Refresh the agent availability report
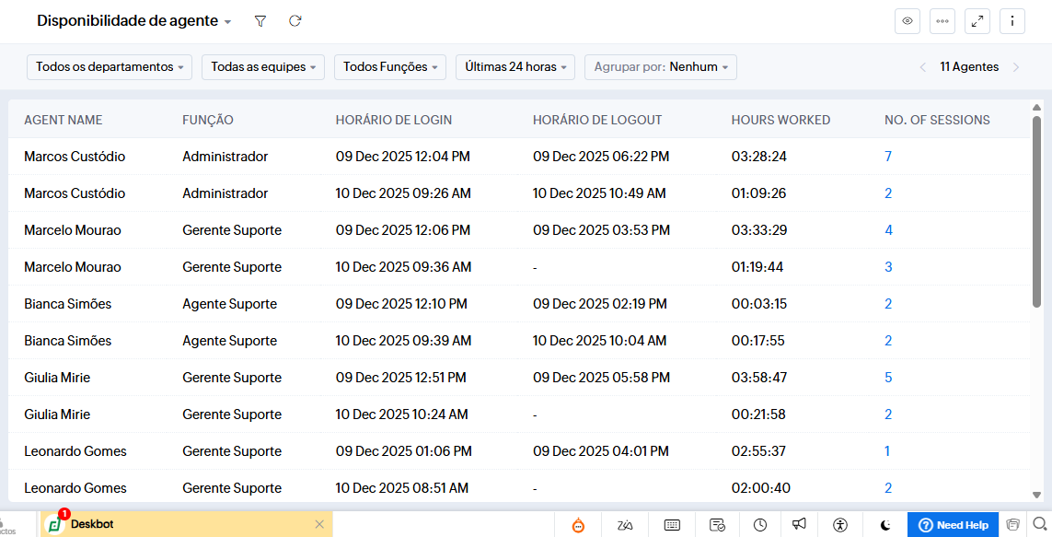Image resolution: width=1052 pixels, height=537 pixels. (295, 21)
